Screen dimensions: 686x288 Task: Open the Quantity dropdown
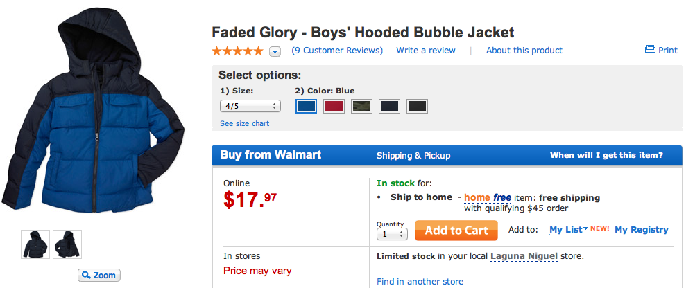(392, 234)
